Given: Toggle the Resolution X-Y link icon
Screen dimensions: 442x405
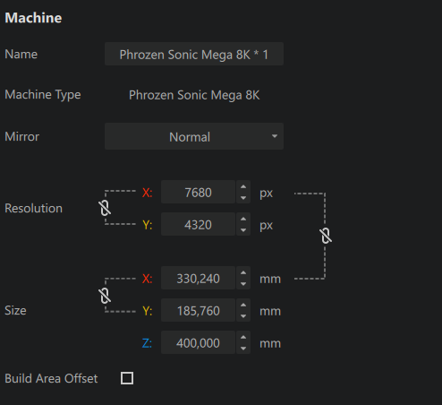Looking at the screenshot, I should [x=105, y=208].
